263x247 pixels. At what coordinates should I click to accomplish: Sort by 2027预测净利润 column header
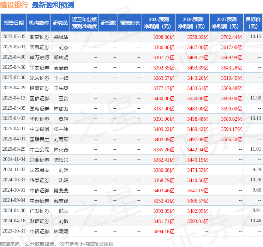[226, 23]
